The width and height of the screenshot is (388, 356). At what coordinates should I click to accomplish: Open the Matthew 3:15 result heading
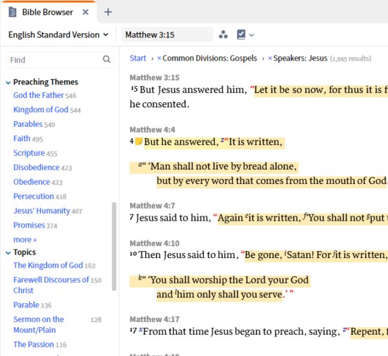tap(154, 78)
